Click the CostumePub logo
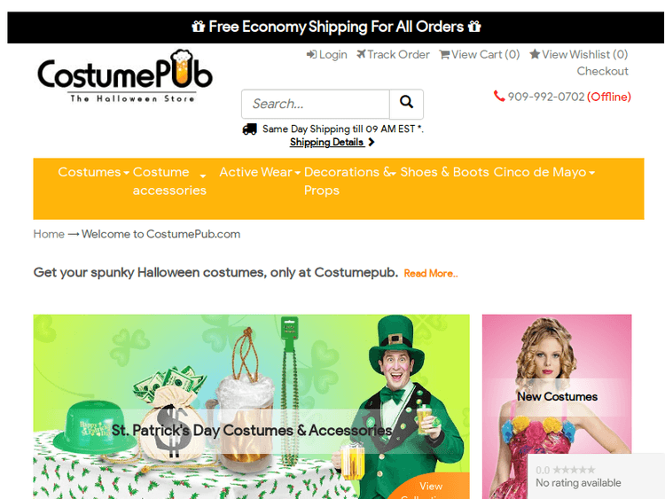This screenshot has width=665, height=499. (125, 76)
